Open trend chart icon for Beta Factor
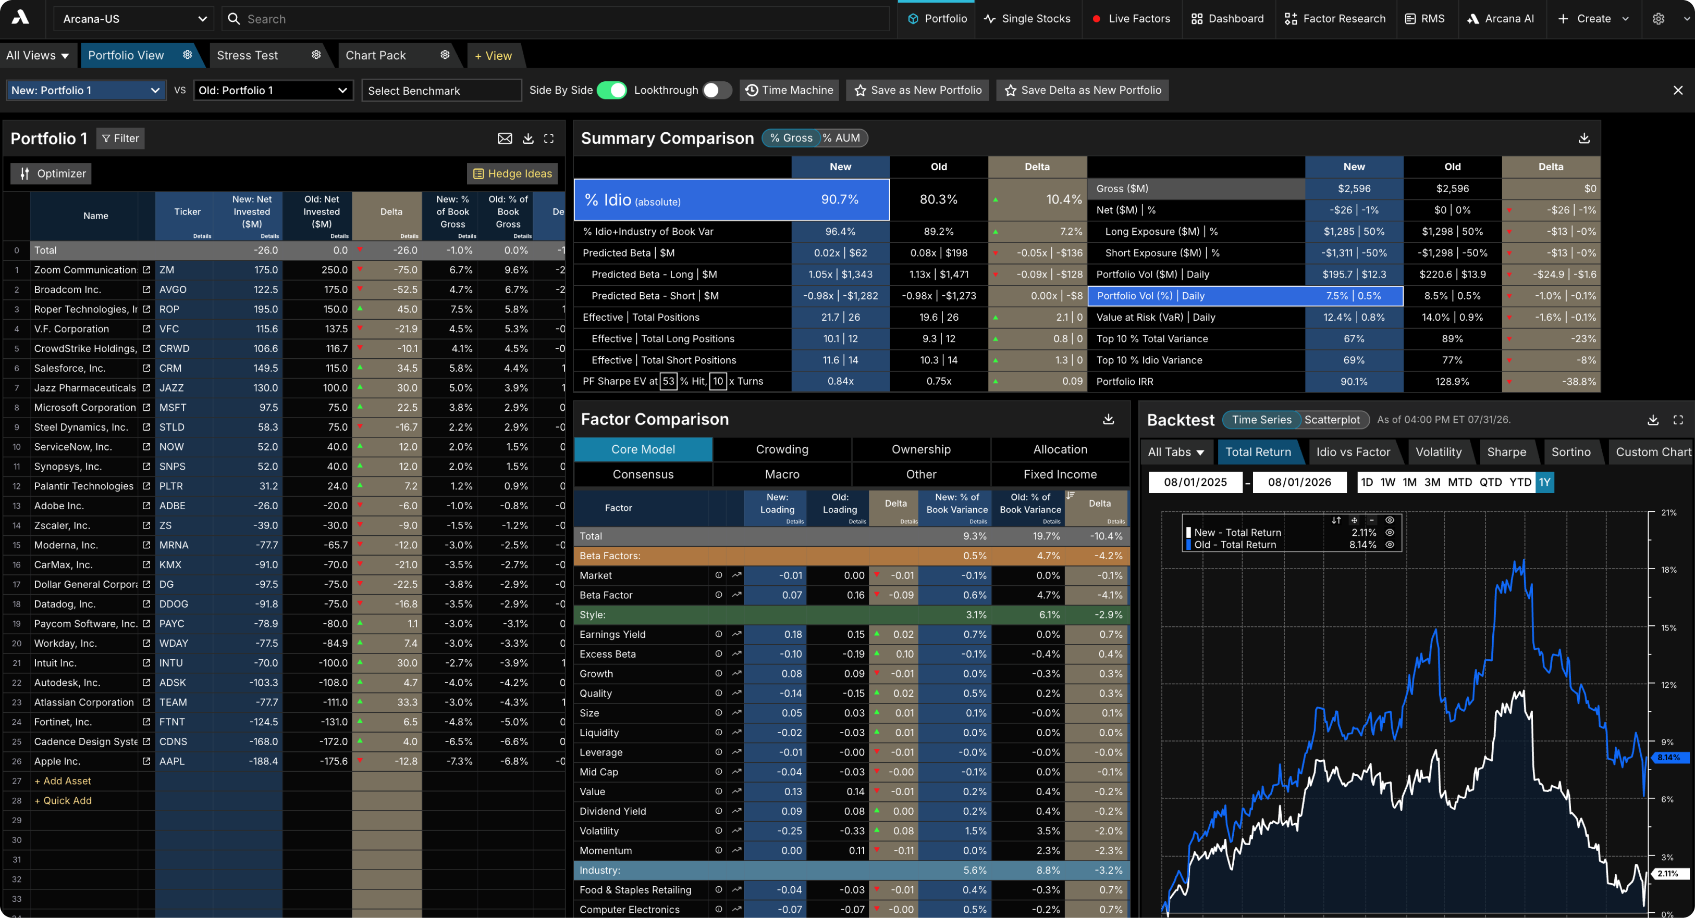Image resolution: width=1695 pixels, height=918 pixels. [x=736, y=595]
